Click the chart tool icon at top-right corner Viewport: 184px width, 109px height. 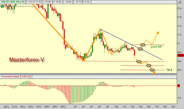click(179, 2)
